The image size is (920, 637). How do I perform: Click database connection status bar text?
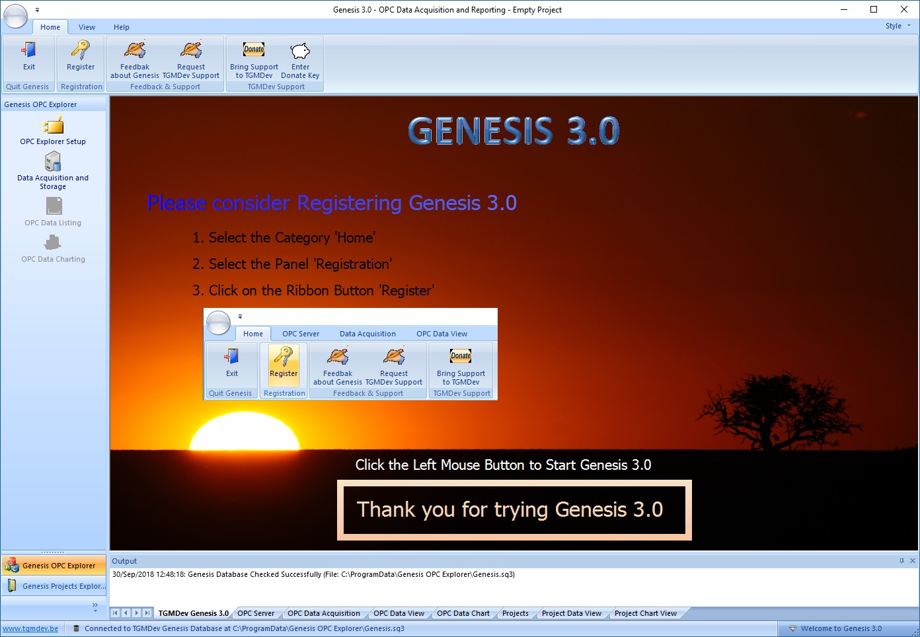point(245,628)
